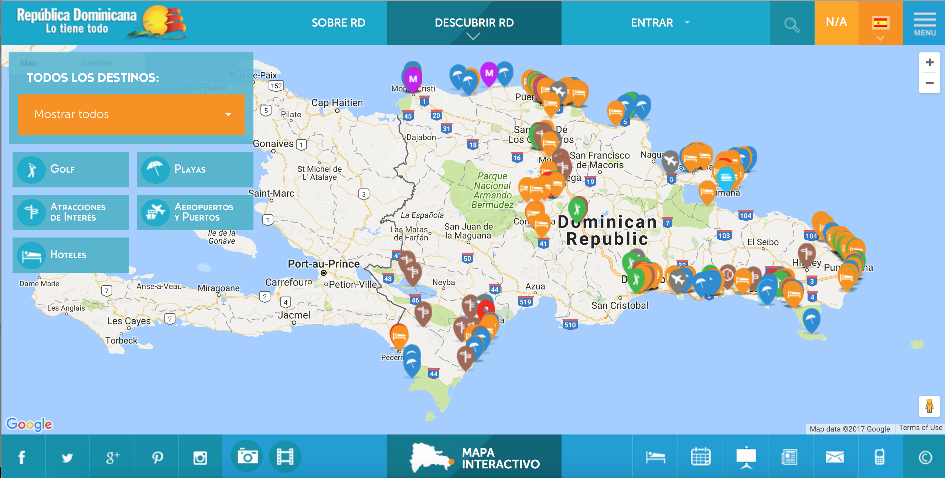The image size is (945, 478).
Task: Zoom in the map with plus button
Action: coord(929,63)
